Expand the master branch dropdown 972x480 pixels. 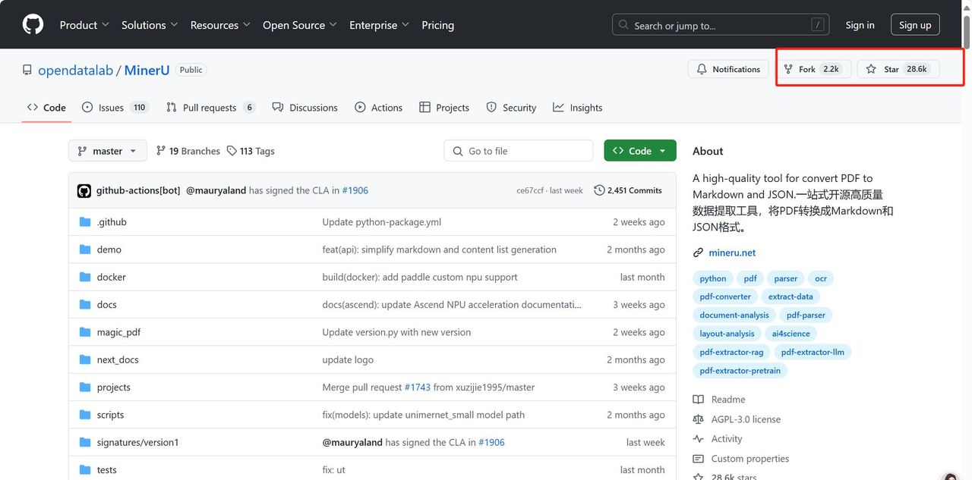[107, 151]
